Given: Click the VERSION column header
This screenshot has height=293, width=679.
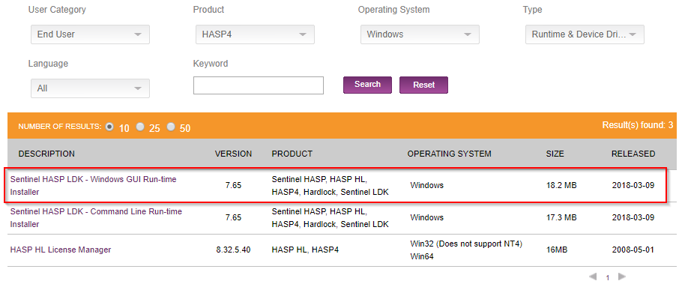Looking at the screenshot, I should 233,154.
